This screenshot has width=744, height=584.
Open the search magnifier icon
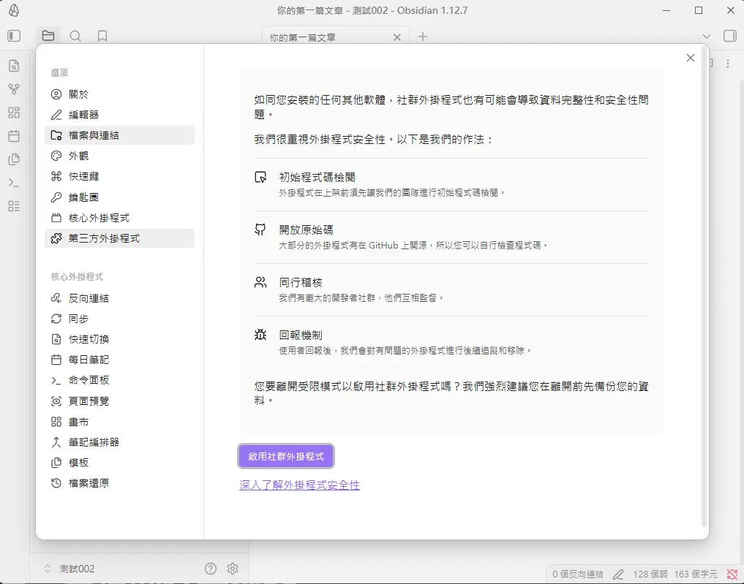75,36
